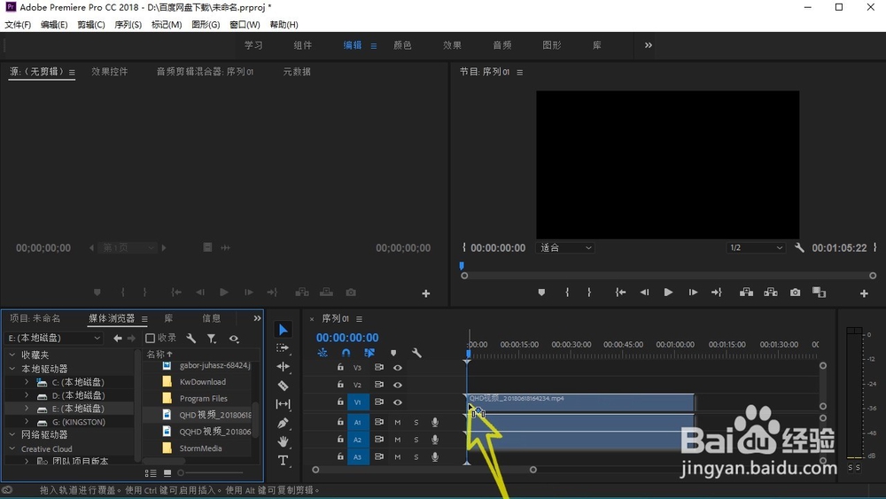The width and height of the screenshot is (886, 499).
Task: Step back one frame in Program monitor
Action: pos(644,292)
